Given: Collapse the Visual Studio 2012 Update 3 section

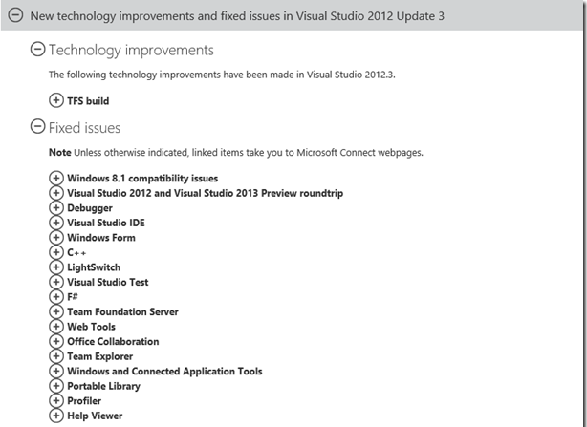Looking at the screenshot, I should point(15,15).
